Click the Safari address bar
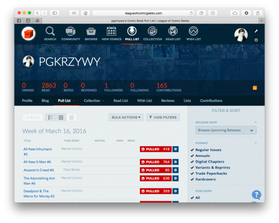279x223 pixels. 143,13
